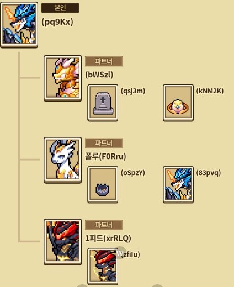Screen dimensions: 234x287
Task: Click the 파트너 badge above 1피드
Action: click(x=104, y=225)
